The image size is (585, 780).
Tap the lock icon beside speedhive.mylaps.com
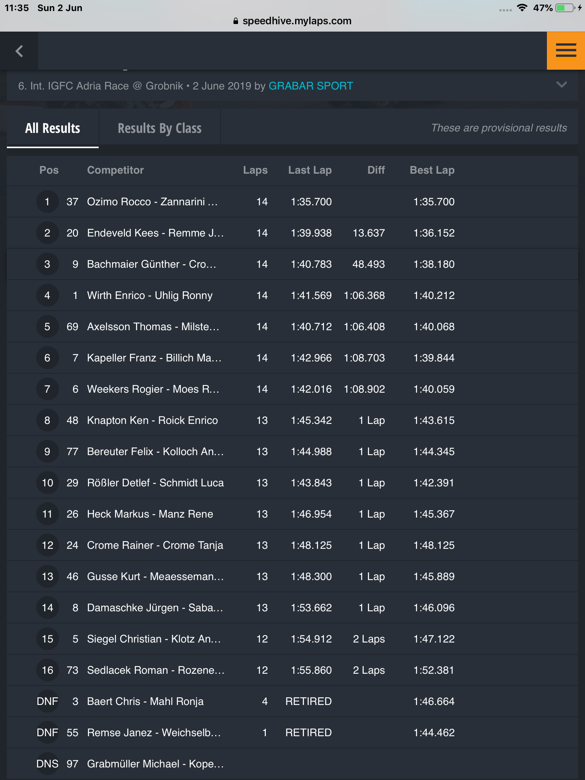pos(236,21)
